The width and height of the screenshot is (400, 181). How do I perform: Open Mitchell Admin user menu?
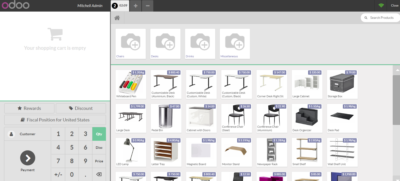(90, 6)
